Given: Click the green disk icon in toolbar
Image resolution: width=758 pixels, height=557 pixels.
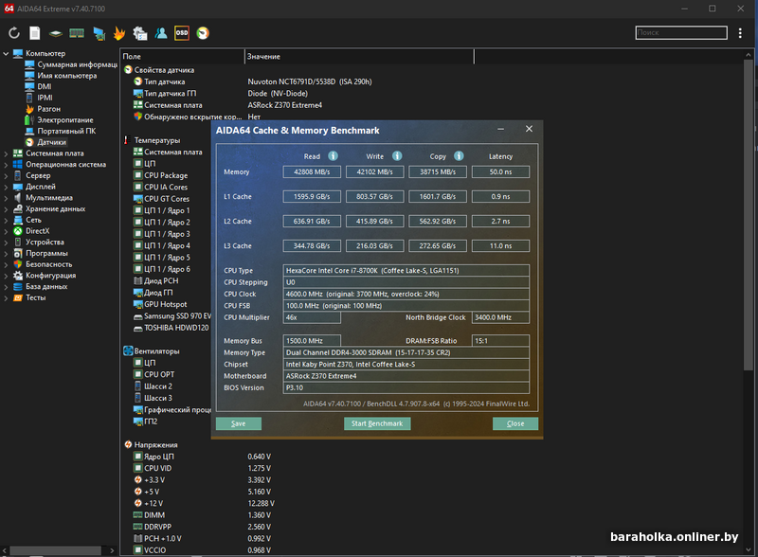Looking at the screenshot, I should click(56, 33).
